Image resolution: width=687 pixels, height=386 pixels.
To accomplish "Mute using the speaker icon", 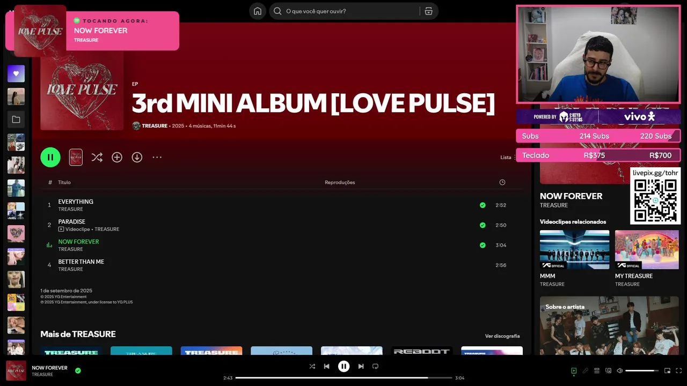I will pos(619,370).
